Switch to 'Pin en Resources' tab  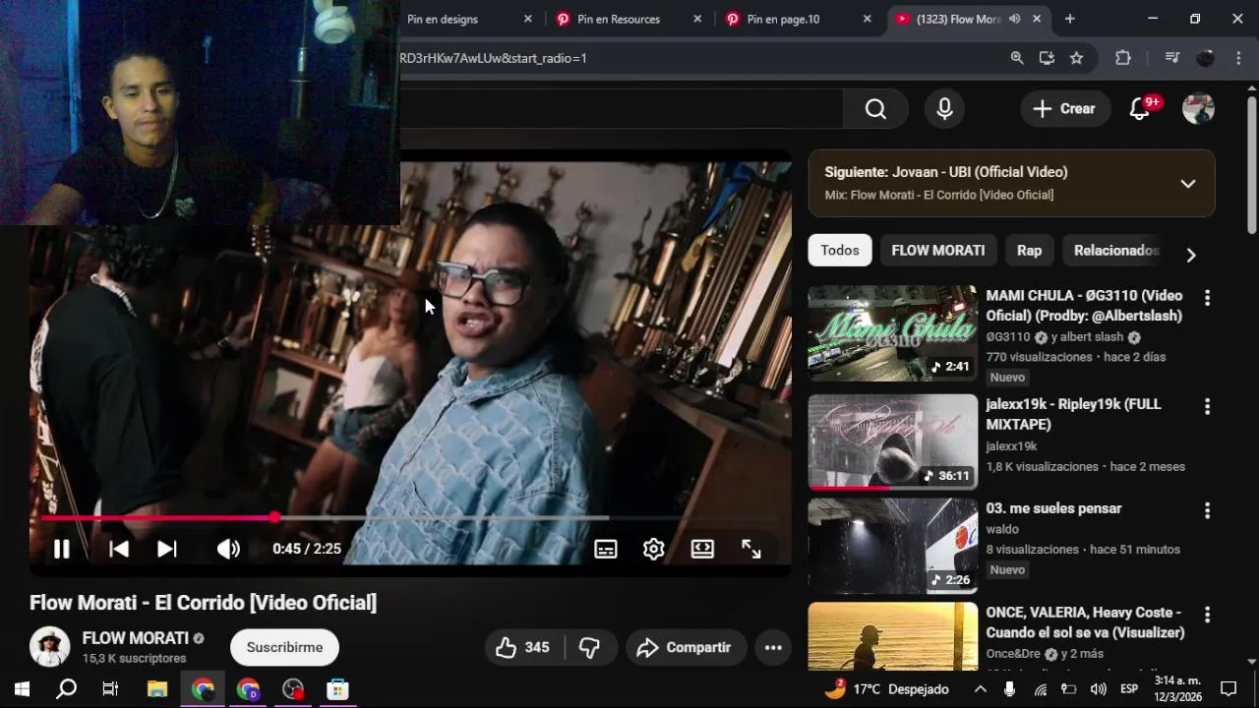(x=619, y=19)
